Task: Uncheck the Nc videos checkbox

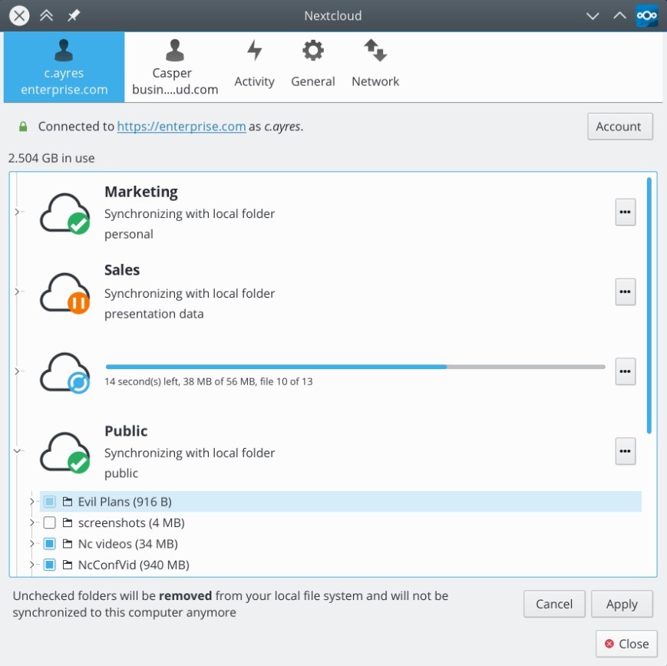Action: [48, 543]
